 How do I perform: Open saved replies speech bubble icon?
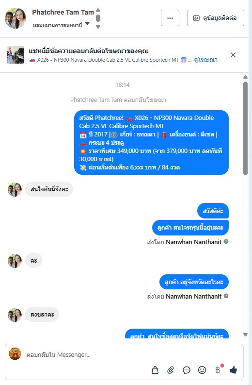pyautogui.click(x=186, y=370)
